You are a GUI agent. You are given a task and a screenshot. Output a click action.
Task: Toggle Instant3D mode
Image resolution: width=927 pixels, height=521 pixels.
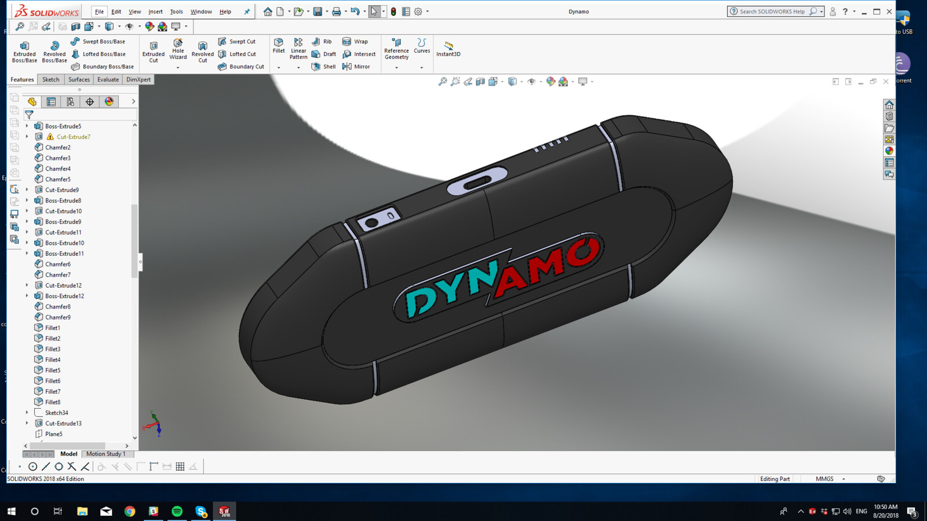[x=448, y=49]
